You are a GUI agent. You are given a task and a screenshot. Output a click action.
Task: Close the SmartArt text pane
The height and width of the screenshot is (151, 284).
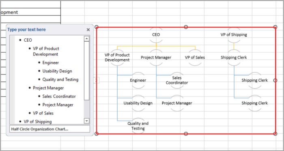pos(88,30)
